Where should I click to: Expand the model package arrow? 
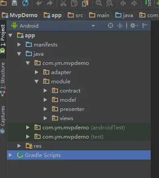click(x=45, y=100)
